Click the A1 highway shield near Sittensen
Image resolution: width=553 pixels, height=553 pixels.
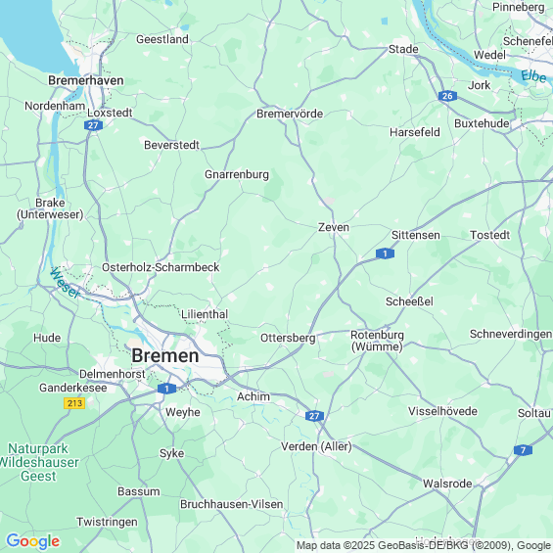(x=385, y=253)
